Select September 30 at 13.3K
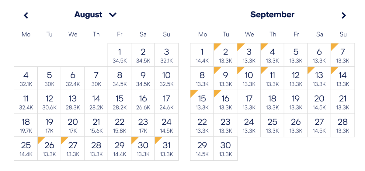This screenshot has height=171, width=365. 225,148
